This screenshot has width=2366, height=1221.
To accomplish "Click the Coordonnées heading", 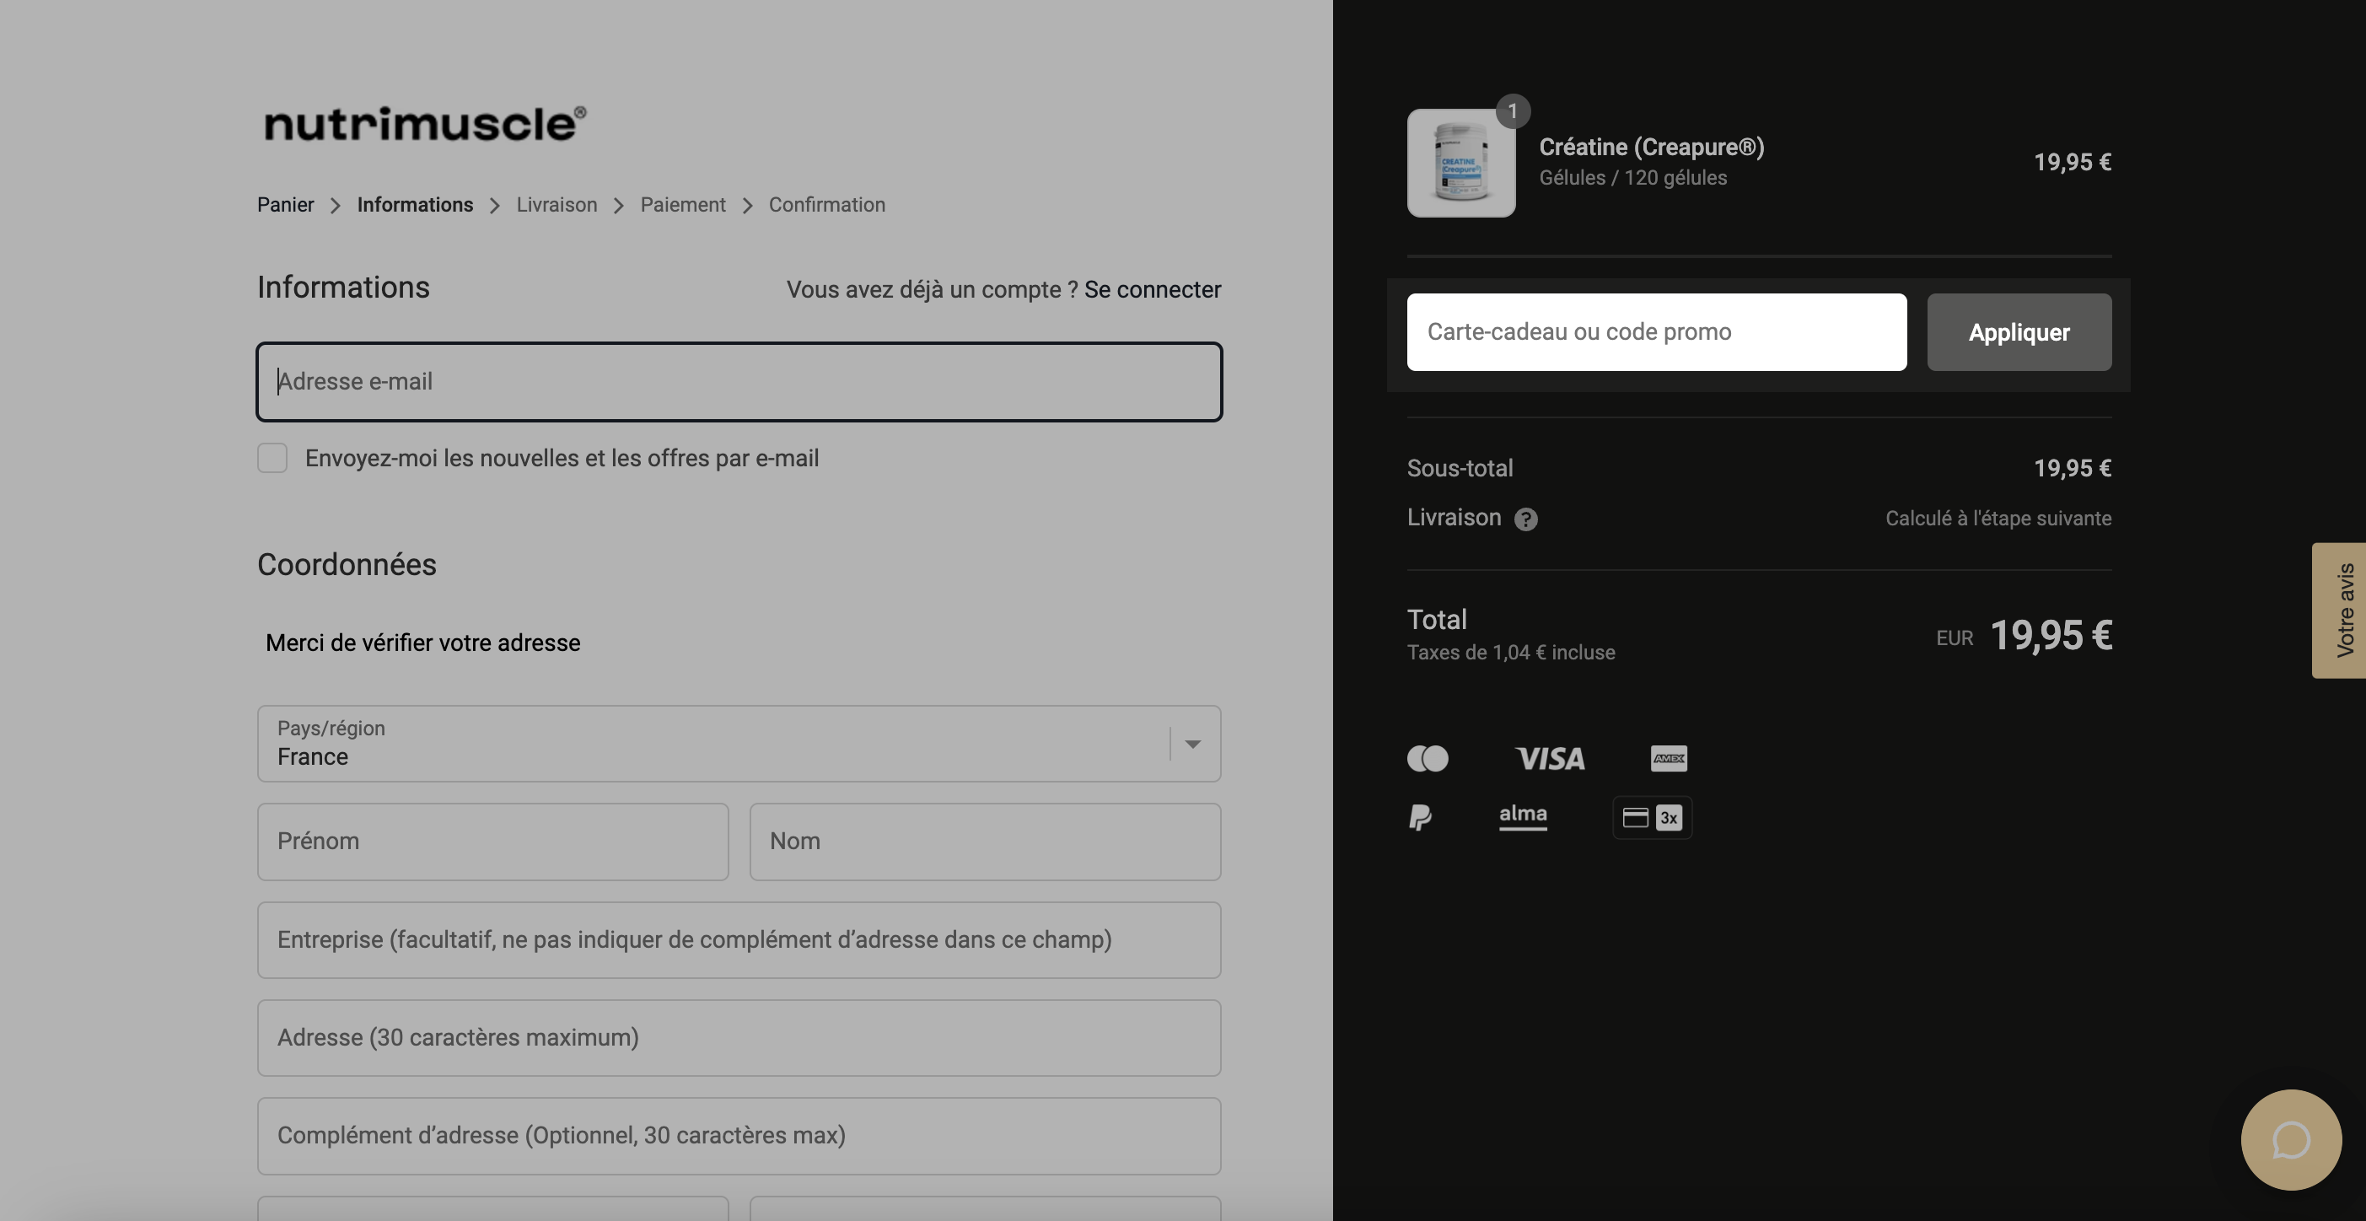I will (347, 564).
